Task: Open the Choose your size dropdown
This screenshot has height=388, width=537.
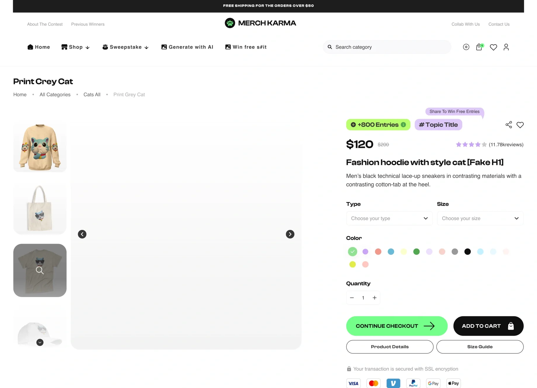Action: [x=480, y=218]
